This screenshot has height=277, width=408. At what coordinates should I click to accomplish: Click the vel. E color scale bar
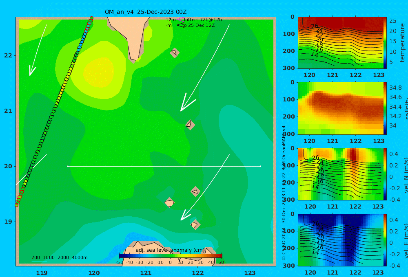pyautogui.click(x=385, y=240)
